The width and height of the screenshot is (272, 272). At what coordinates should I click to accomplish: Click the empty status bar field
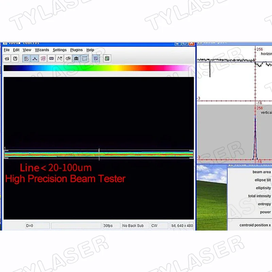pos(76,226)
